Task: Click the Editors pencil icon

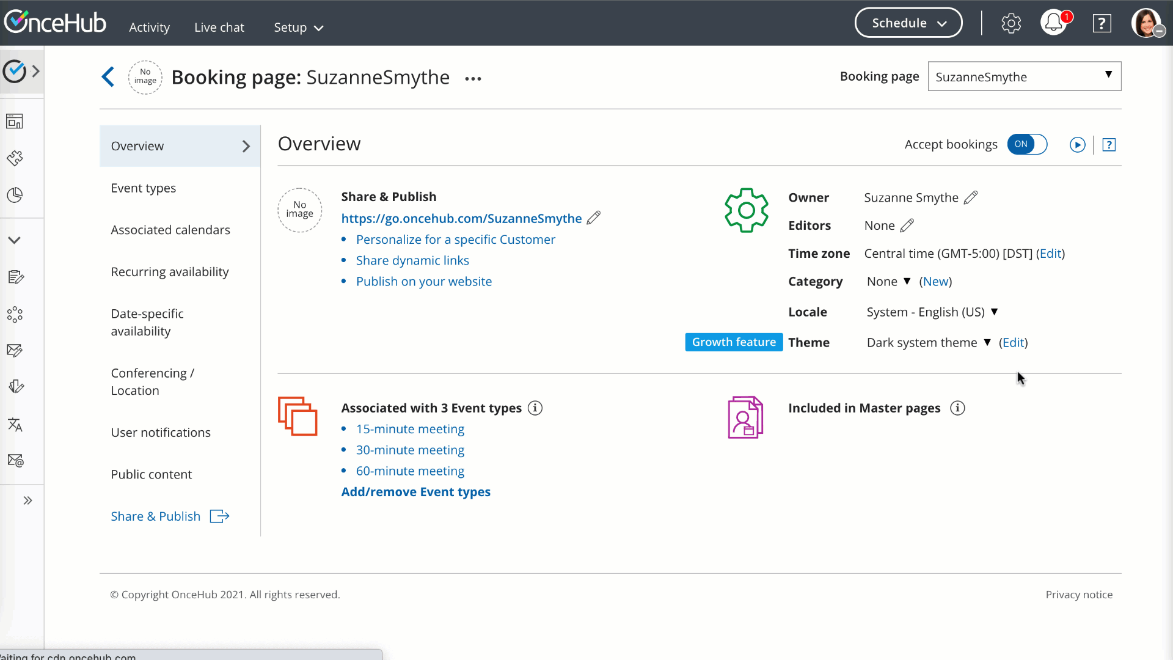Action: [x=907, y=226]
